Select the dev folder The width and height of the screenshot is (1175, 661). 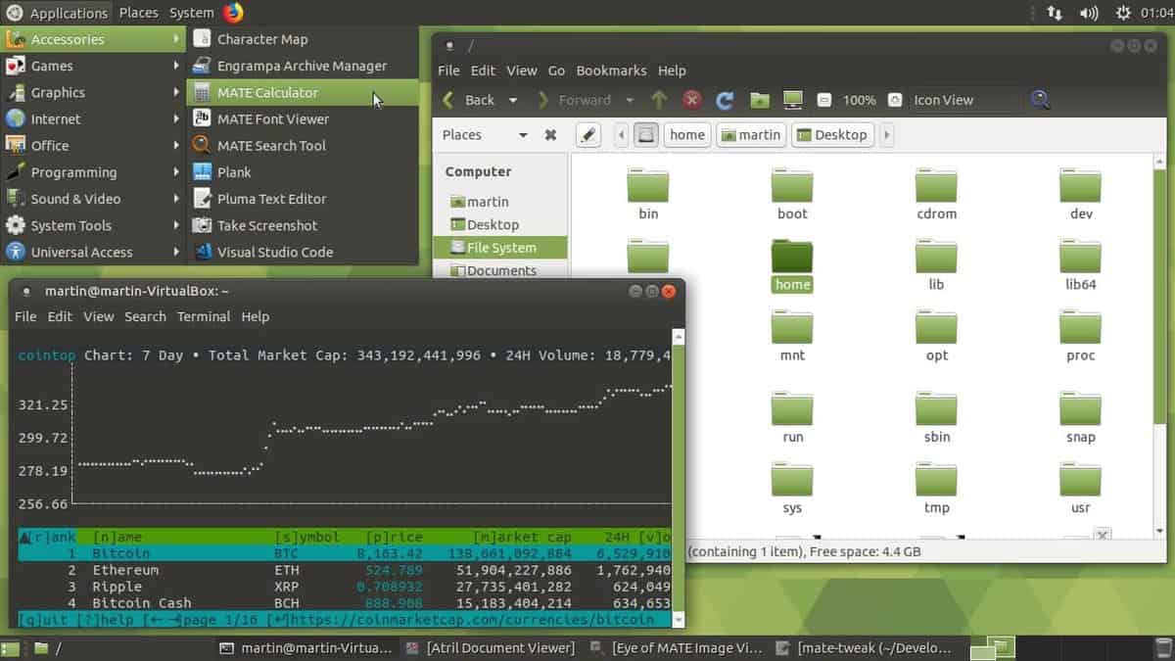point(1081,193)
